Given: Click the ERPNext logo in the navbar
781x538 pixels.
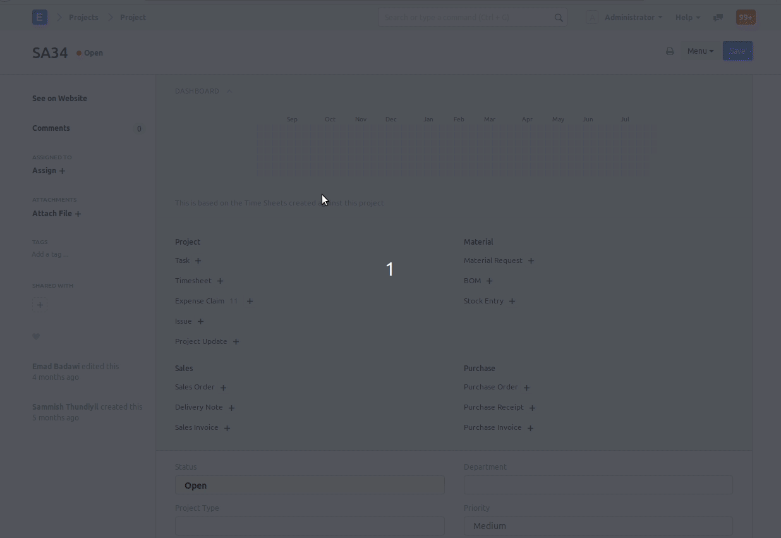Looking at the screenshot, I should click(39, 16).
